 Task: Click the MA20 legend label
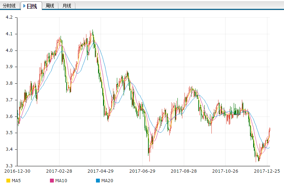coord(107,180)
